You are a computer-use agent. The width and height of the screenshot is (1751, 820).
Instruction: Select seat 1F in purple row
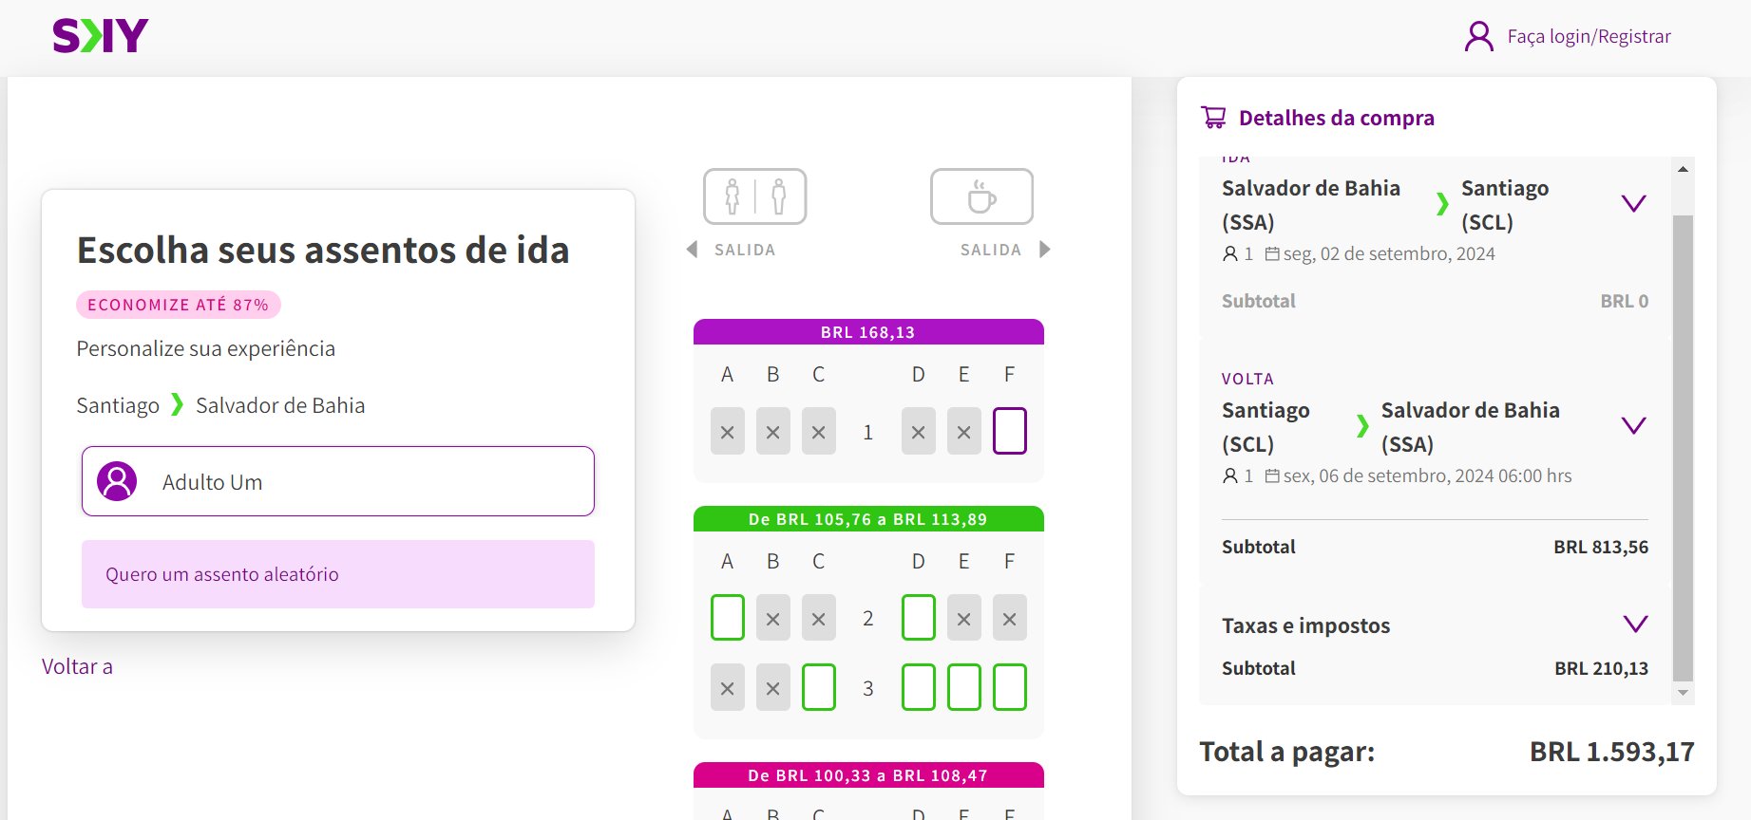click(1009, 431)
